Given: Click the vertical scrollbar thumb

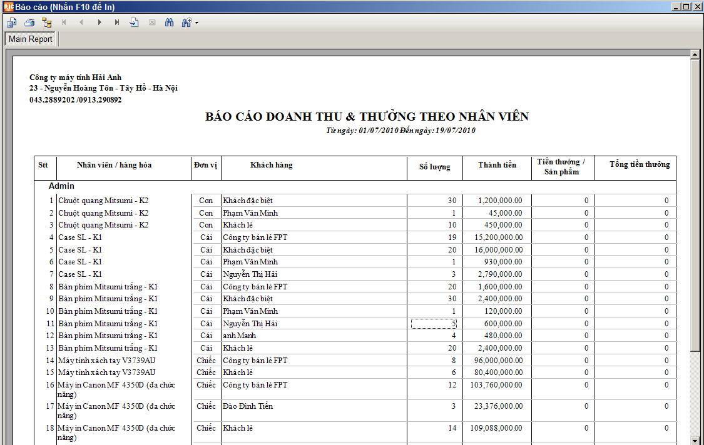Looking at the screenshot, I should tap(695, 205).
